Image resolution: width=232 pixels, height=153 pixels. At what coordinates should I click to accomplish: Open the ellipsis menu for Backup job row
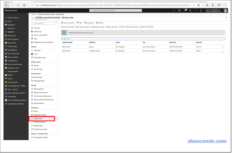pos(223,47)
